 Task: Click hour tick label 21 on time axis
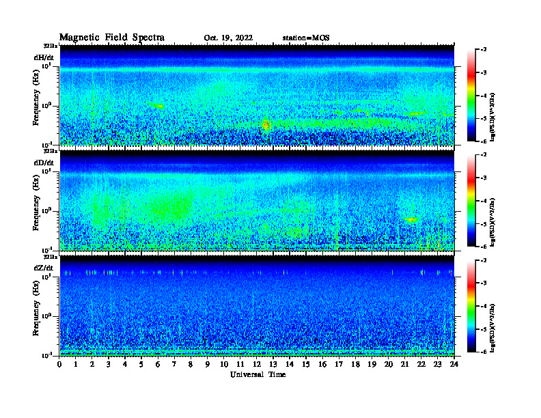(x=404, y=364)
